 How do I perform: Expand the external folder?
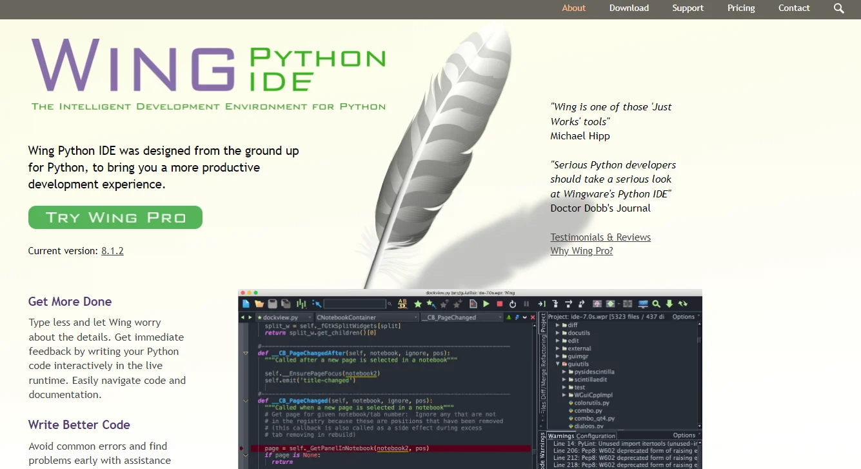557,348
